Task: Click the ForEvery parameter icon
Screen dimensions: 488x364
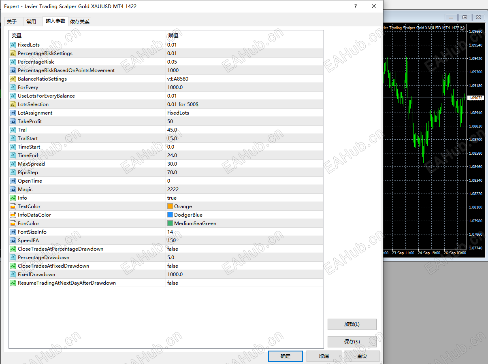Action: click(13, 87)
